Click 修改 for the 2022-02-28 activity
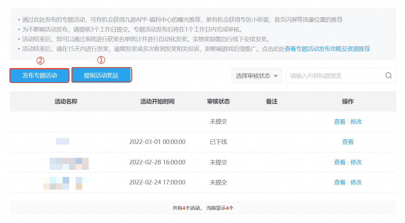Image resolution: width=405 pixels, height=223 pixels. (356, 162)
